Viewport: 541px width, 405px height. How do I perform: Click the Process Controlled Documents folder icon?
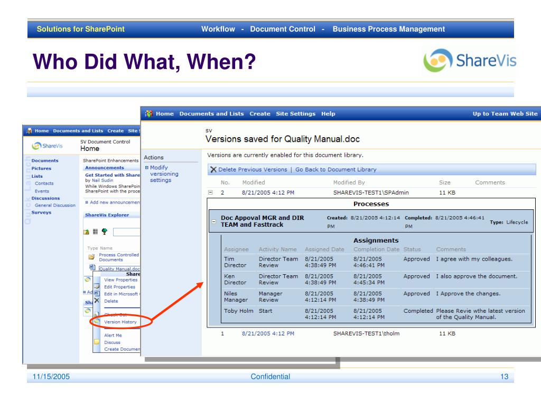(x=91, y=257)
